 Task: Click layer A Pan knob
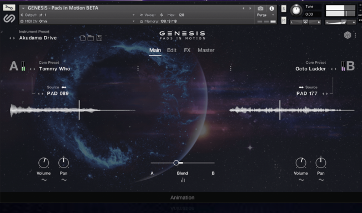point(63,163)
